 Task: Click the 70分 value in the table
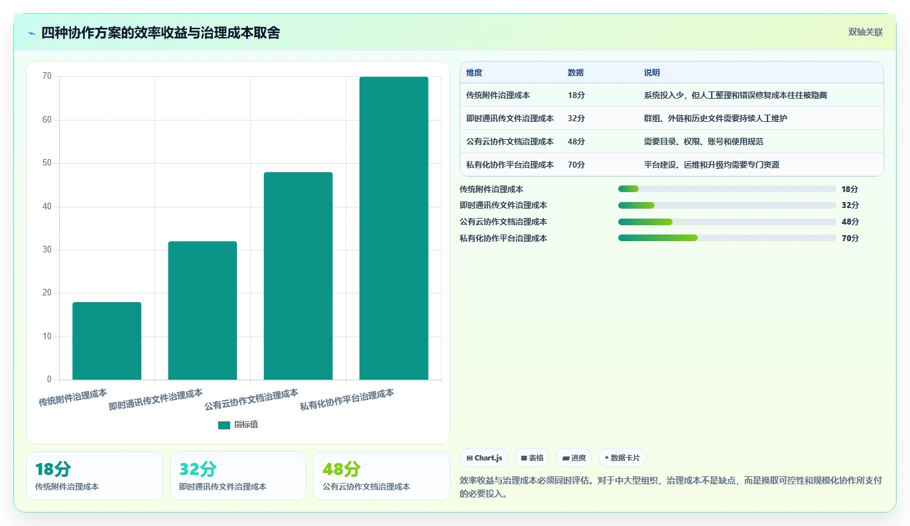(x=576, y=165)
